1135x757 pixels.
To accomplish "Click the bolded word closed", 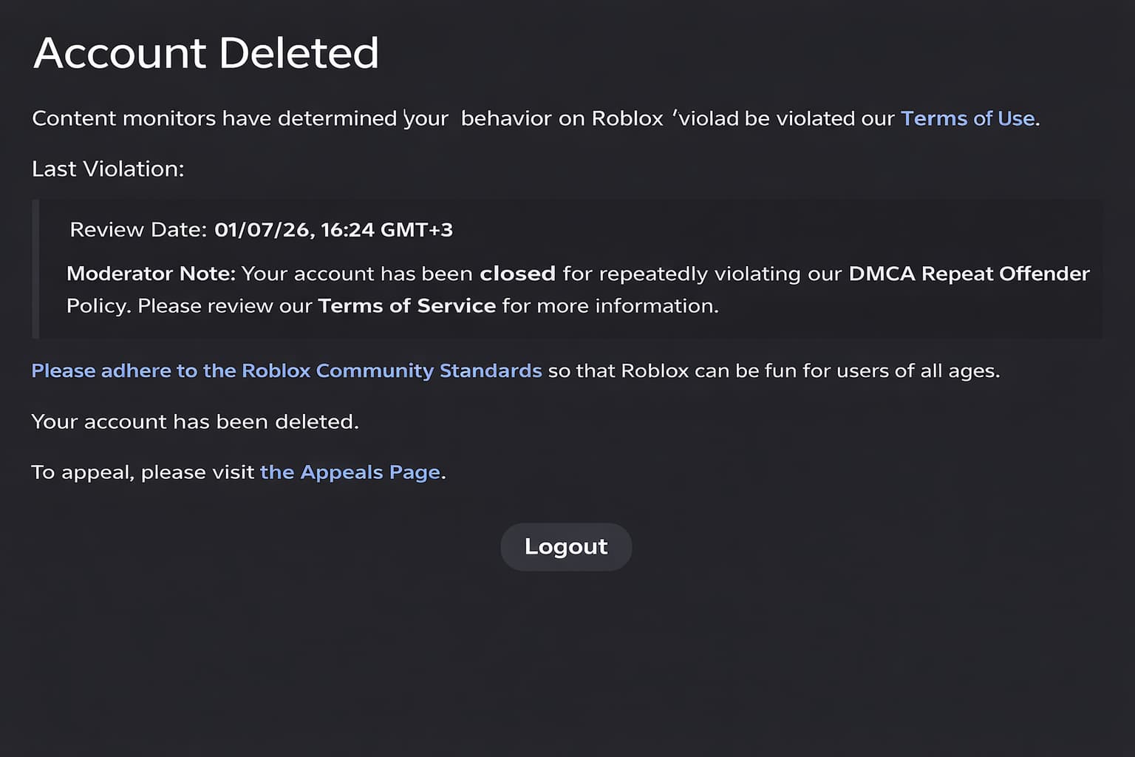I will pos(518,274).
